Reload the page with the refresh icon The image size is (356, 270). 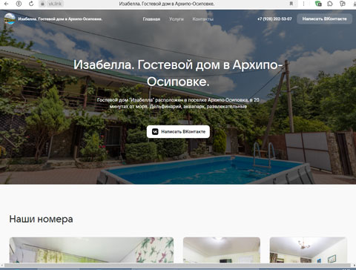click(31, 4)
